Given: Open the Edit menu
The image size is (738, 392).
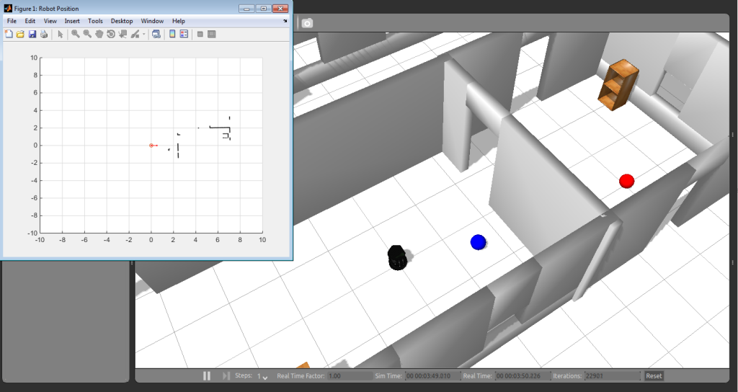Looking at the screenshot, I should [30, 21].
